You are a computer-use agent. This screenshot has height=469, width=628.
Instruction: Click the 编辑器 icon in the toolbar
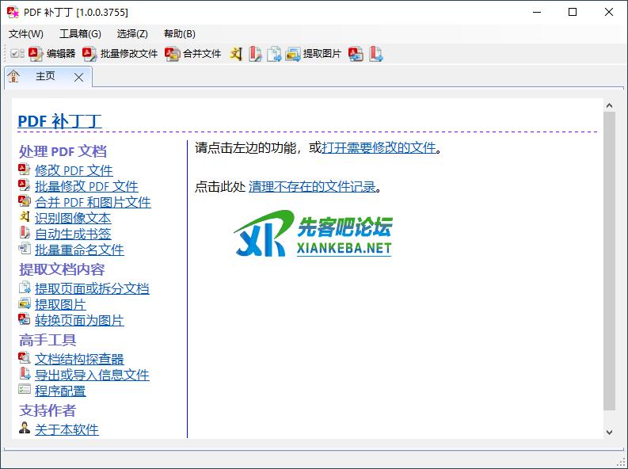tap(36, 54)
